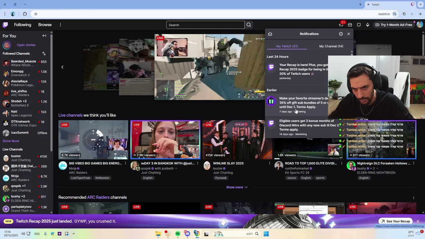
Task: Open the ARC Raiders category link in heading
Action: click(x=98, y=198)
